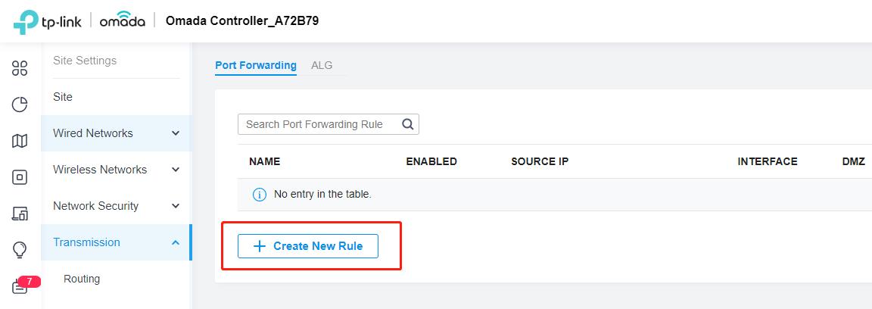Expand the Wireless Networks chevron

pyautogui.click(x=176, y=170)
